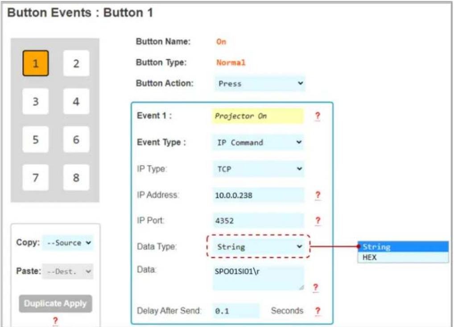Select button 1 on the keypad
Screen dimensions: 454x327
36,63
